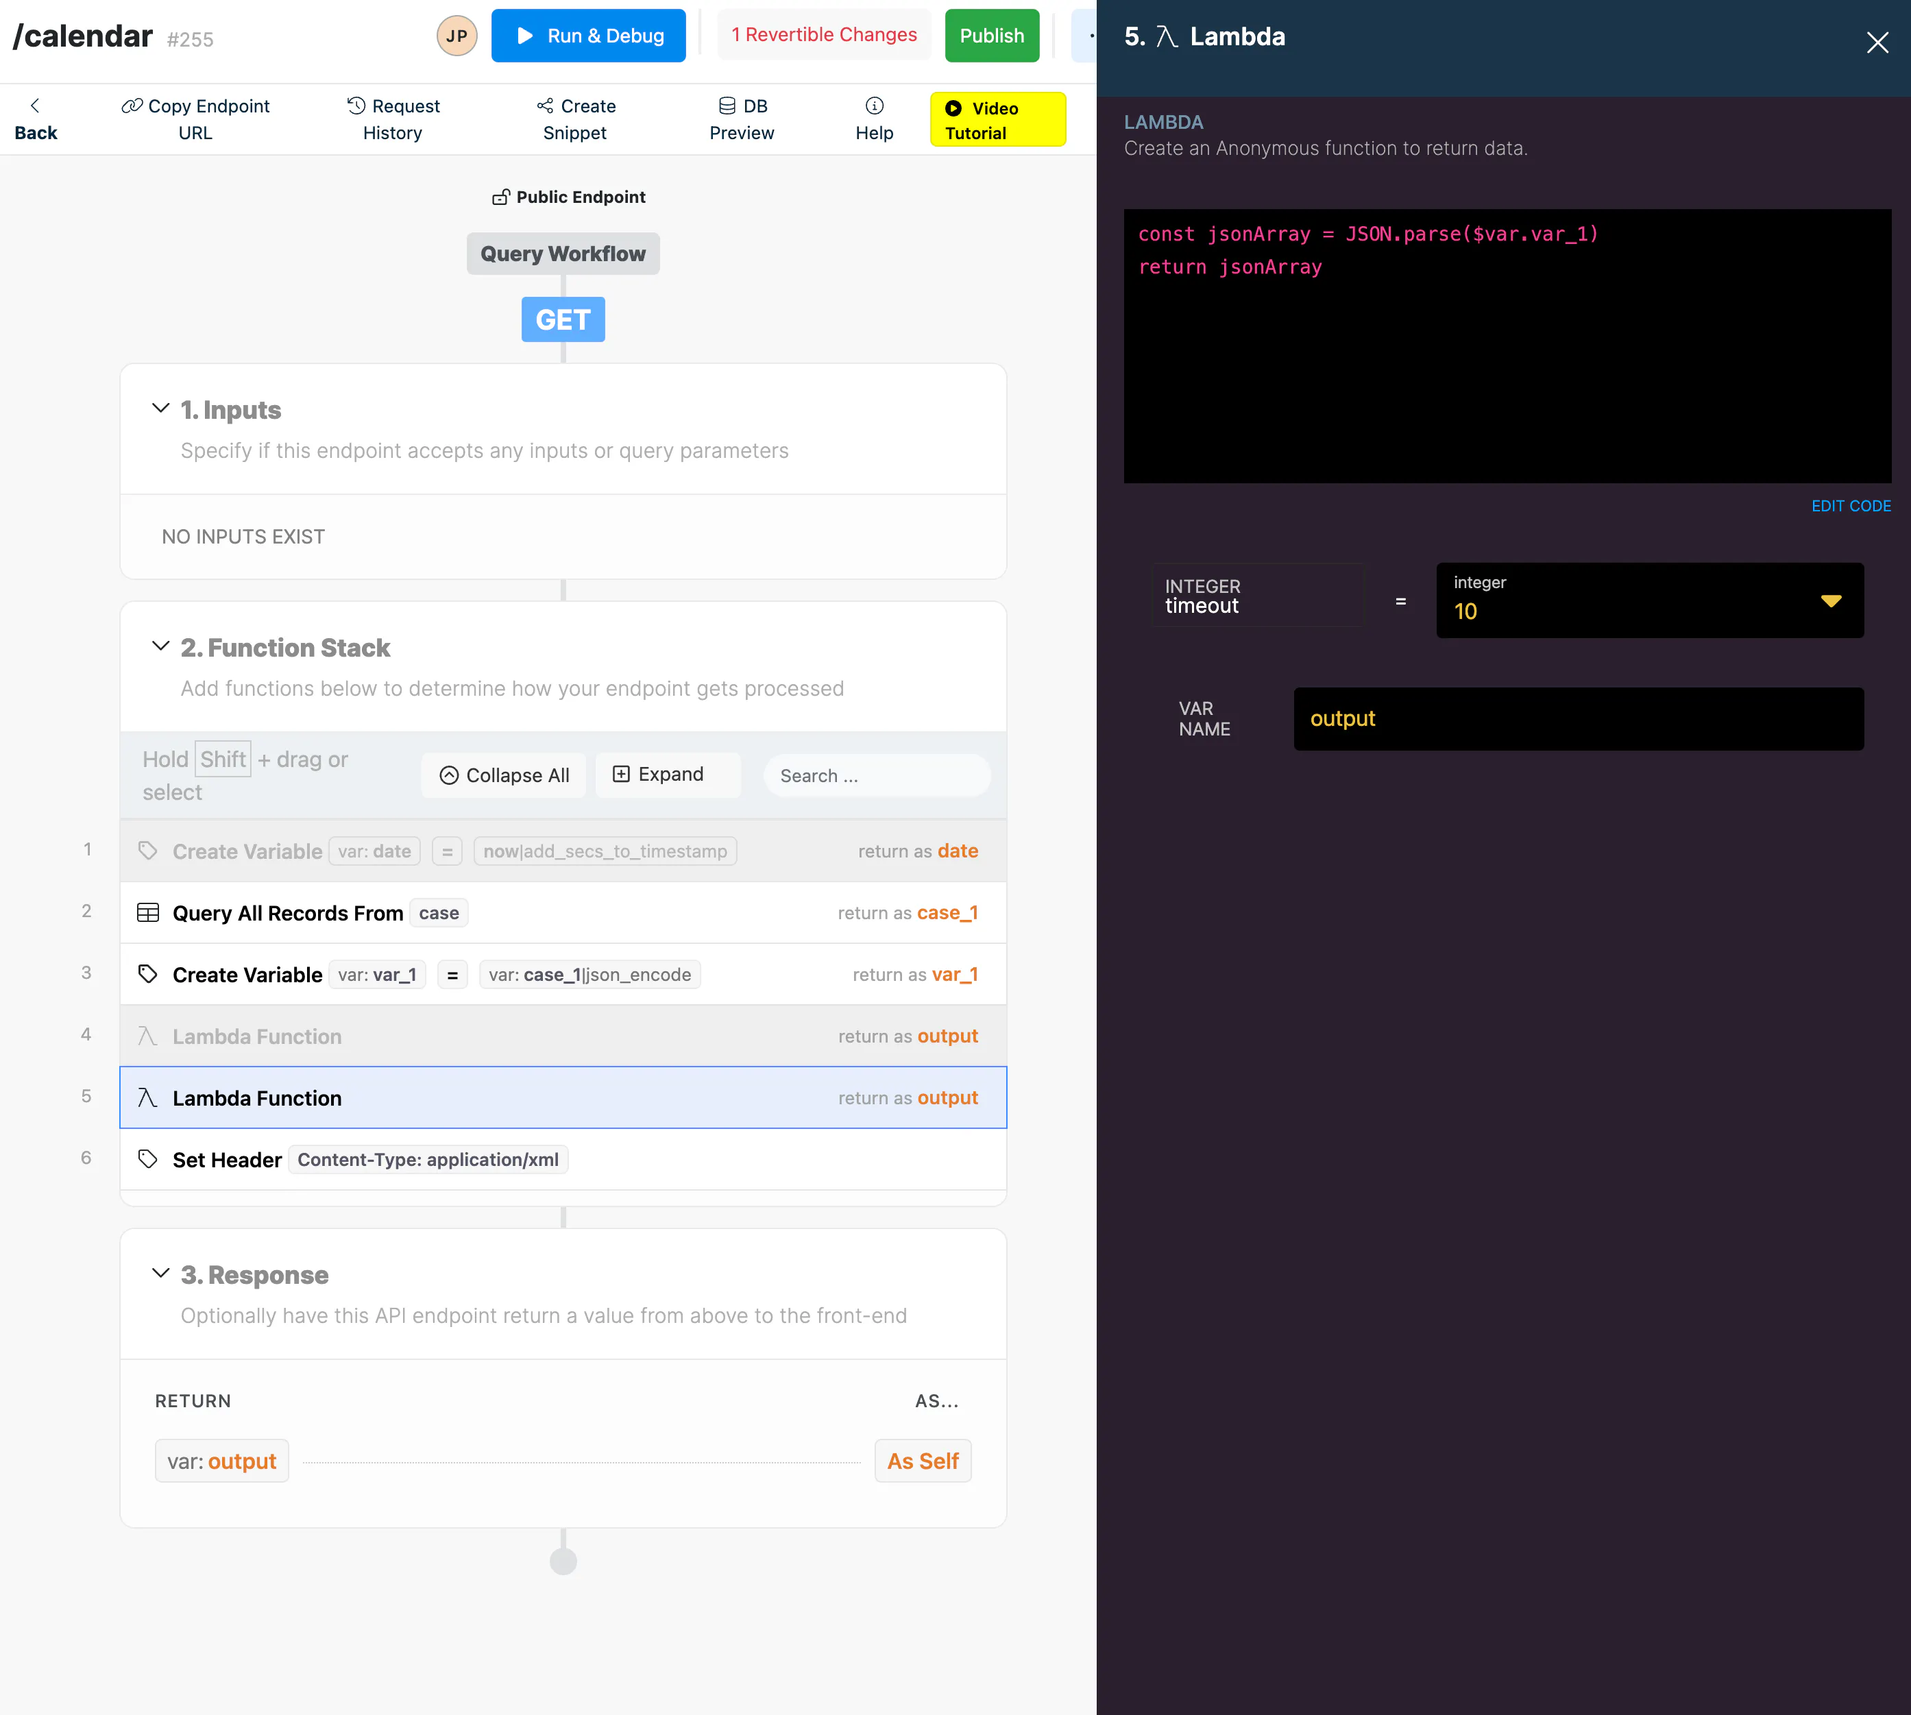This screenshot has width=1911, height=1715.
Task: Click the Query All Records table icon
Action: click(x=148, y=913)
